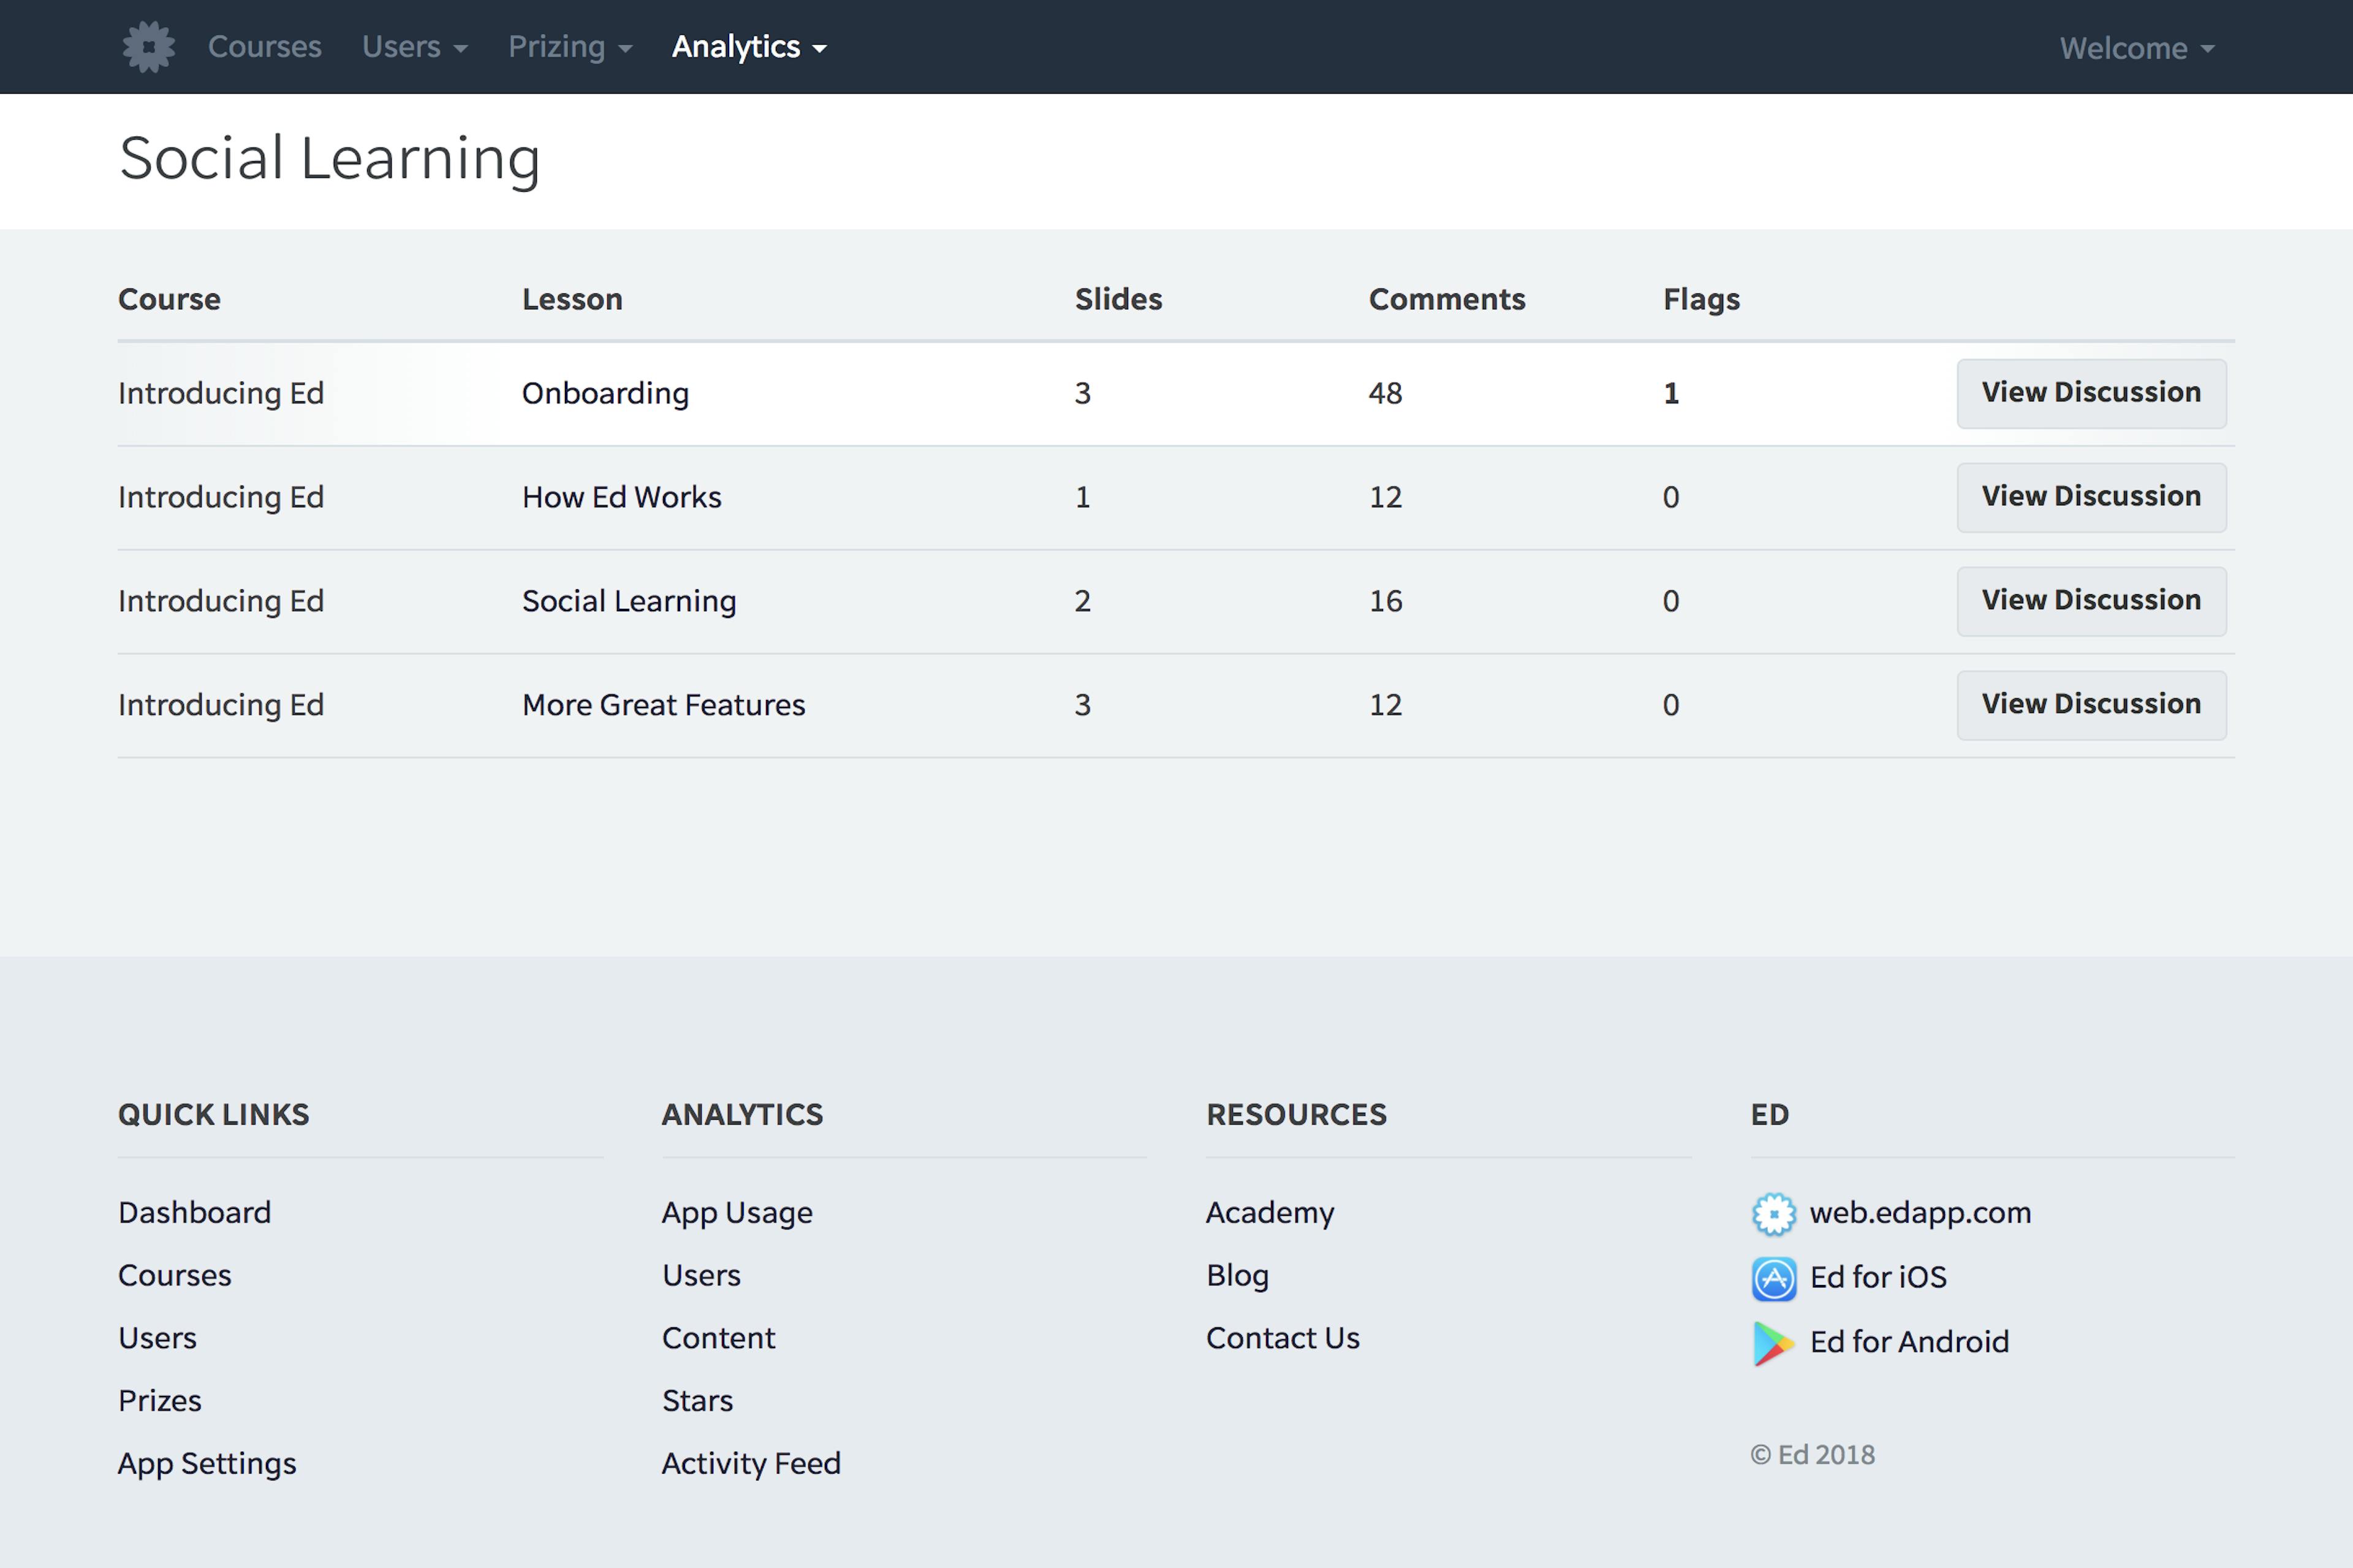
Task: Select the Onboarding lesson name
Action: click(605, 393)
